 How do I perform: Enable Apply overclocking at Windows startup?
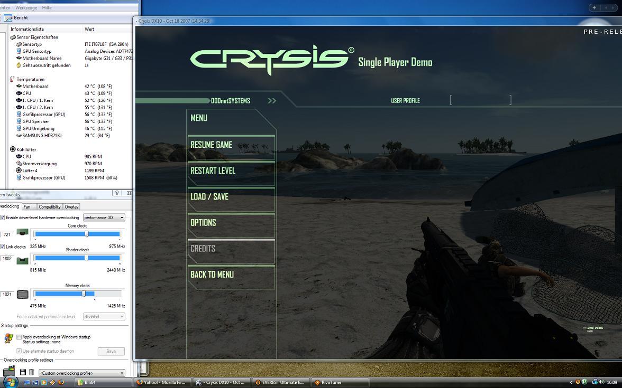coord(19,337)
